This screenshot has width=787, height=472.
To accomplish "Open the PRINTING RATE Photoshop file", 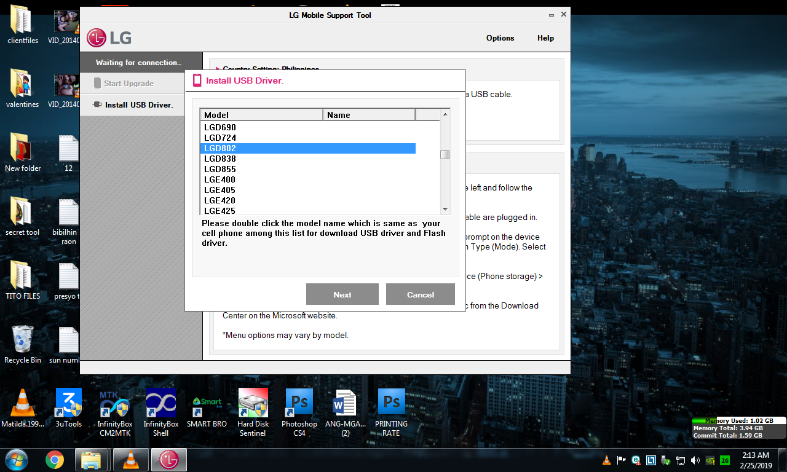I will coord(391,413).
